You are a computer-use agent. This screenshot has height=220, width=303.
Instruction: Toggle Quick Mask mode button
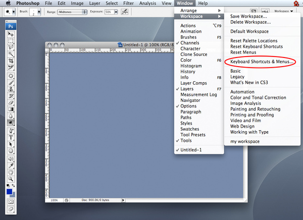(11, 202)
